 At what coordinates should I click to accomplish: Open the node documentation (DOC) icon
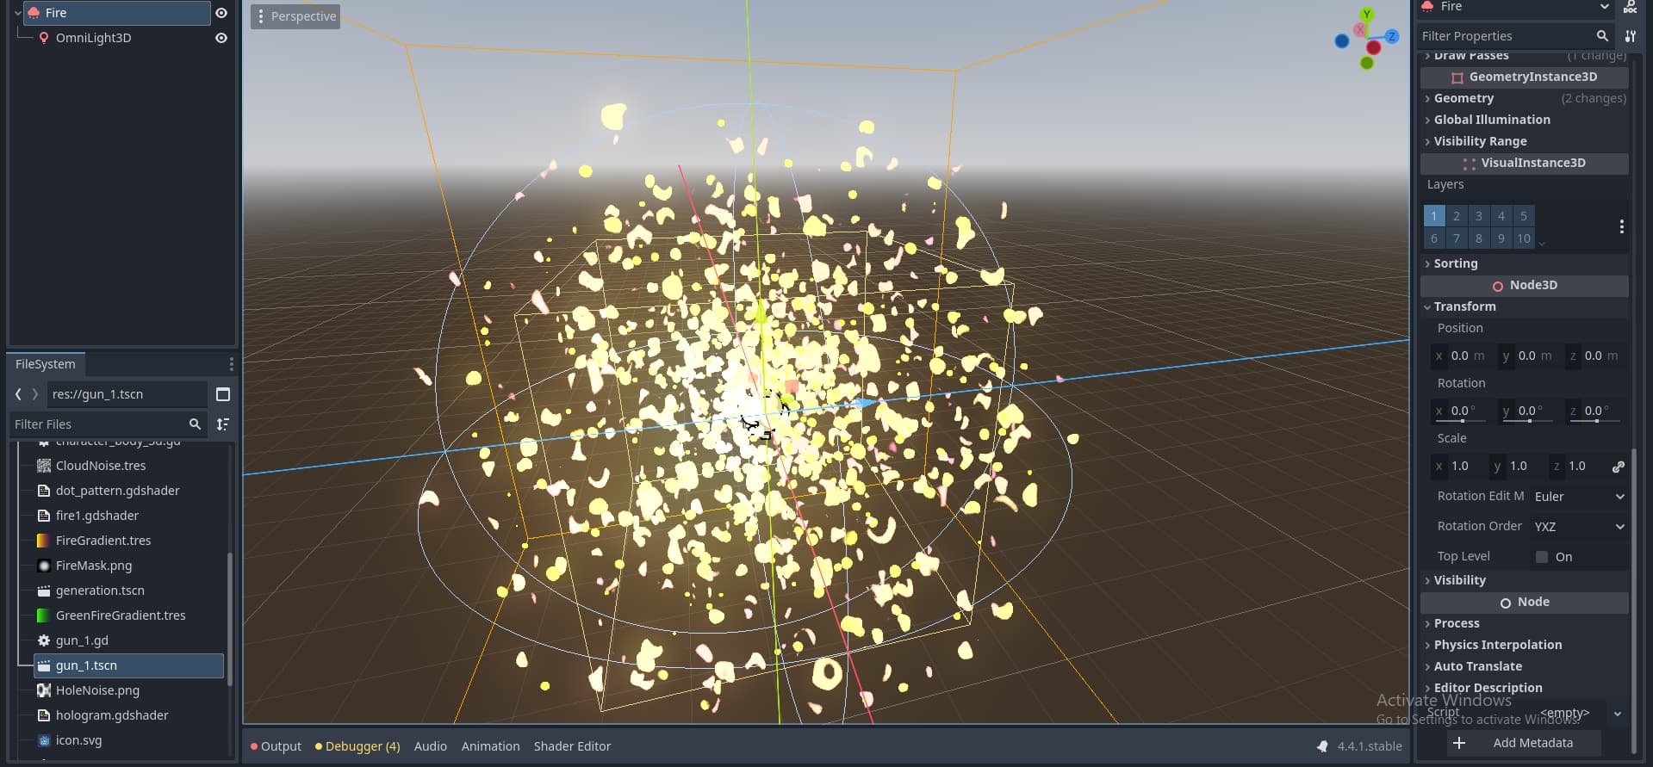pos(1630,7)
